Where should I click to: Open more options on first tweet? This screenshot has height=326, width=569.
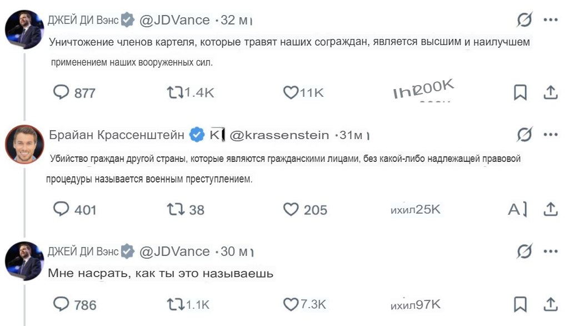click(551, 19)
